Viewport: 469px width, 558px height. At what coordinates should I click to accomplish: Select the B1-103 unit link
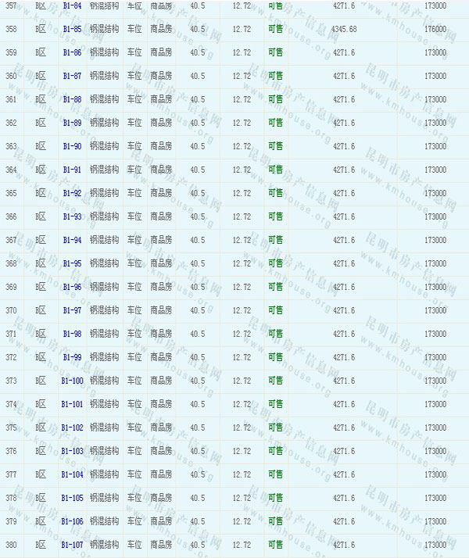(72, 451)
